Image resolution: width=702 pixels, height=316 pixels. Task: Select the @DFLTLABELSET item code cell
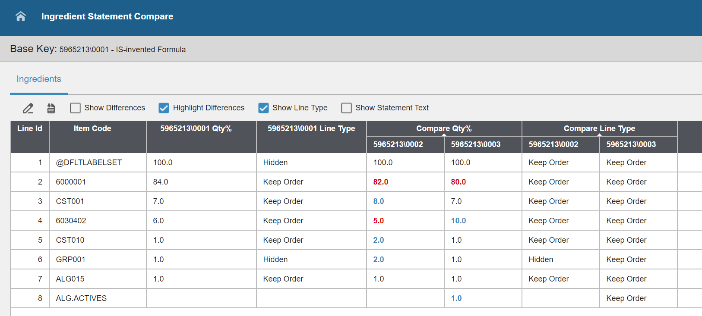click(x=89, y=163)
